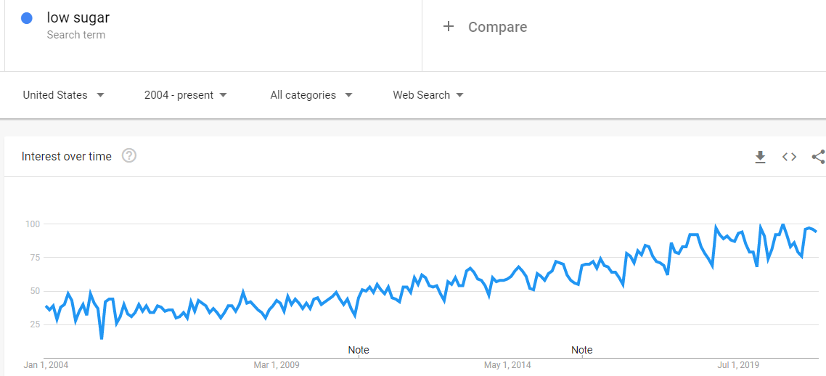
Task: Open the United States region dropdown
Action: click(x=64, y=95)
